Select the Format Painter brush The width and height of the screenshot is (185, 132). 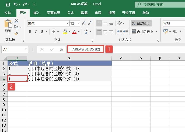(x=16, y=33)
